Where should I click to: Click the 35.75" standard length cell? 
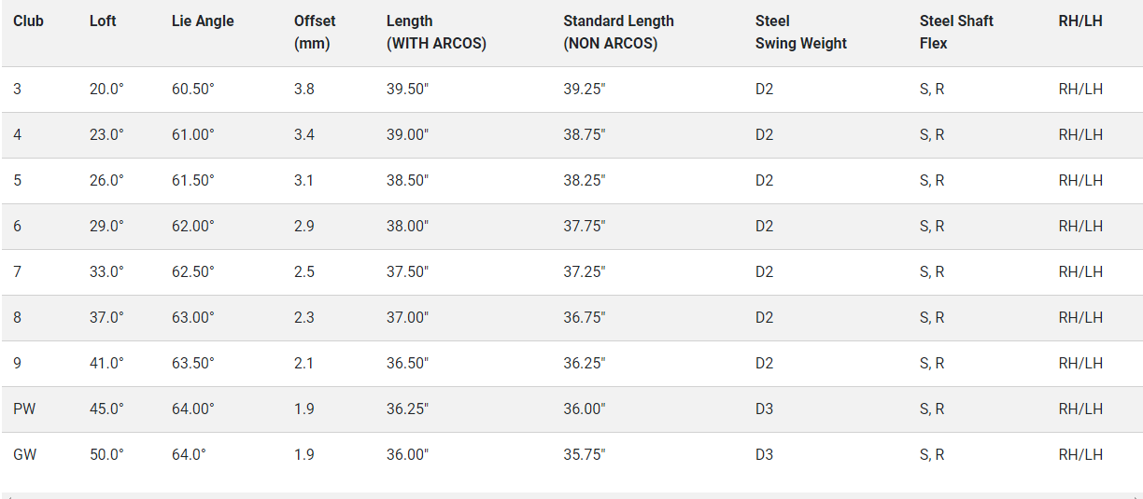pos(585,454)
